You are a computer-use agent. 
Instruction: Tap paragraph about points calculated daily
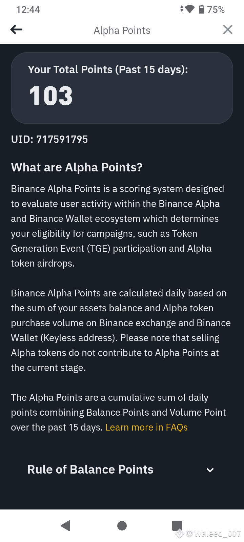click(121, 330)
